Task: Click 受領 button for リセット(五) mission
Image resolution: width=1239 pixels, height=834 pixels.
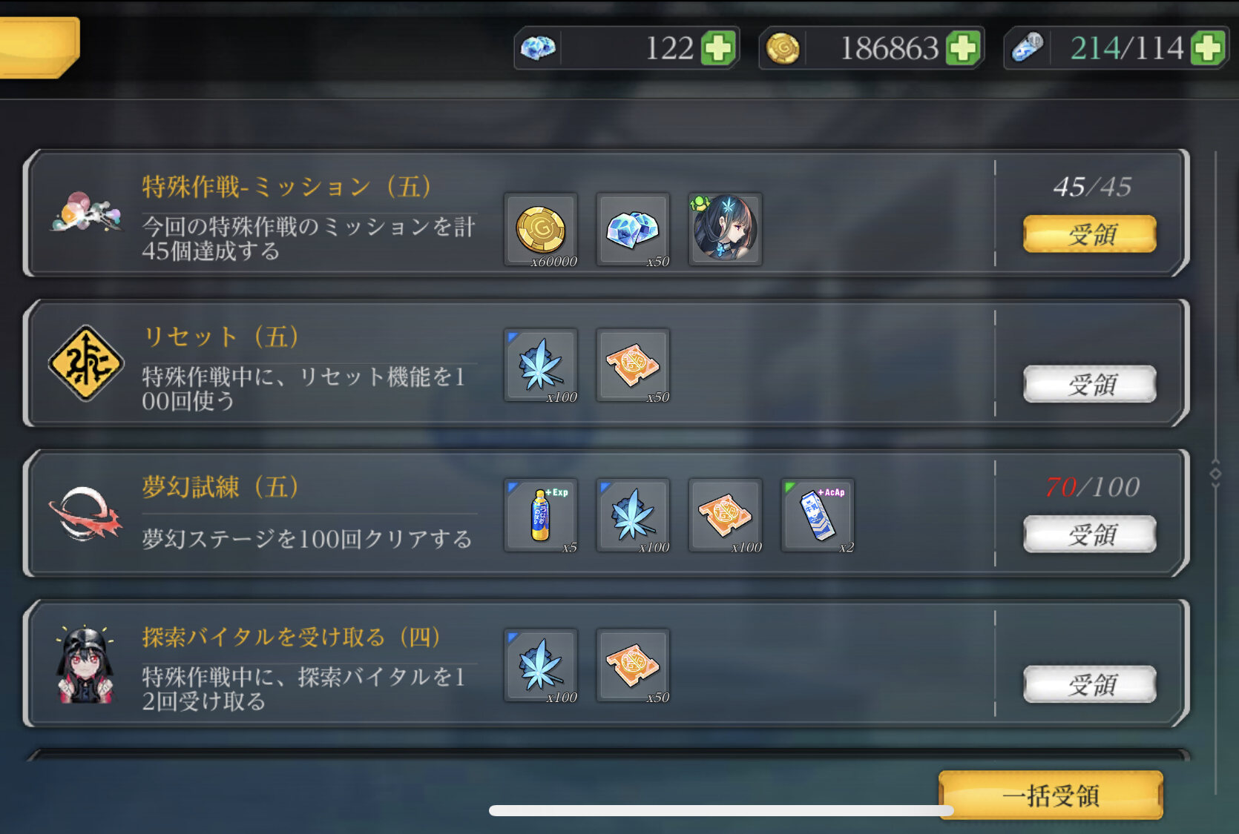Action: pyautogui.click(x=1090, y=384)
